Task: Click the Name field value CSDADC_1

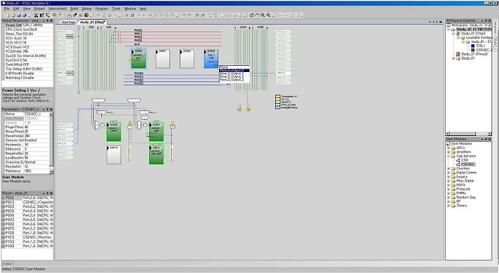Action: coord(37,114)
